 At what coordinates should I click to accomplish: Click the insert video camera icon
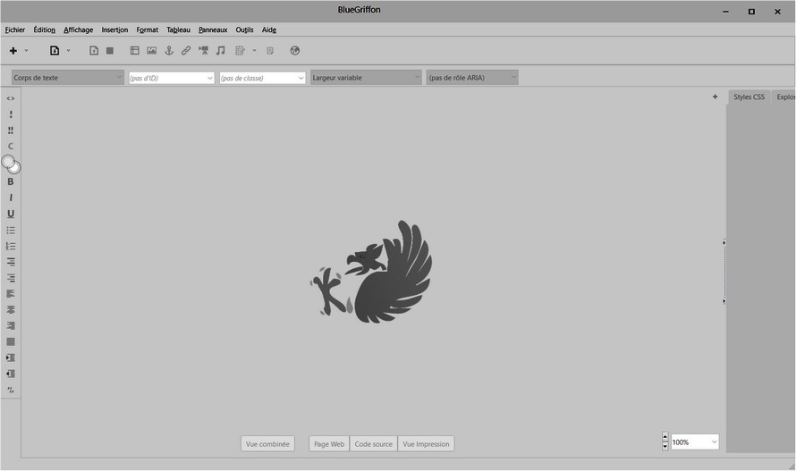click(204, 51)
